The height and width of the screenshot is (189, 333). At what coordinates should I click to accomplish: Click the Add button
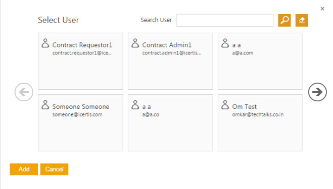click(x=24, y=169)
